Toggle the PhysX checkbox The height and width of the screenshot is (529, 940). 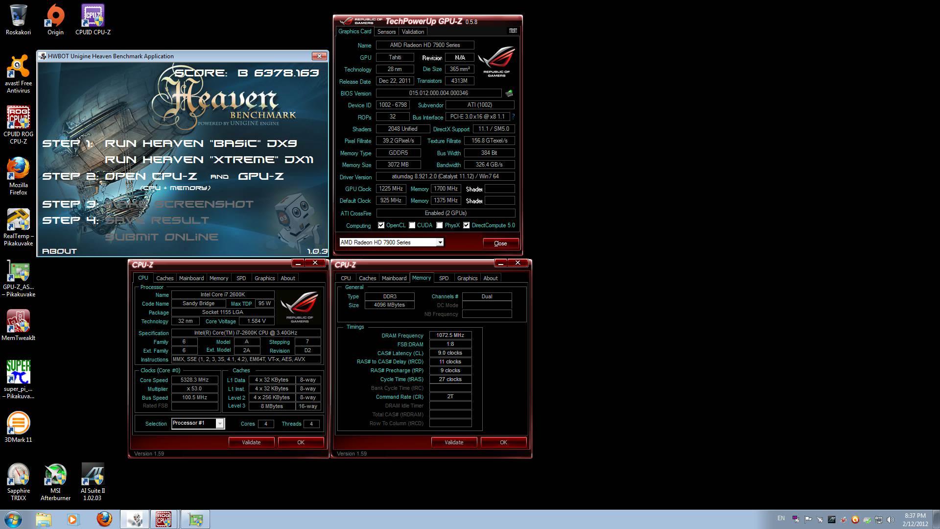point(440,225)
